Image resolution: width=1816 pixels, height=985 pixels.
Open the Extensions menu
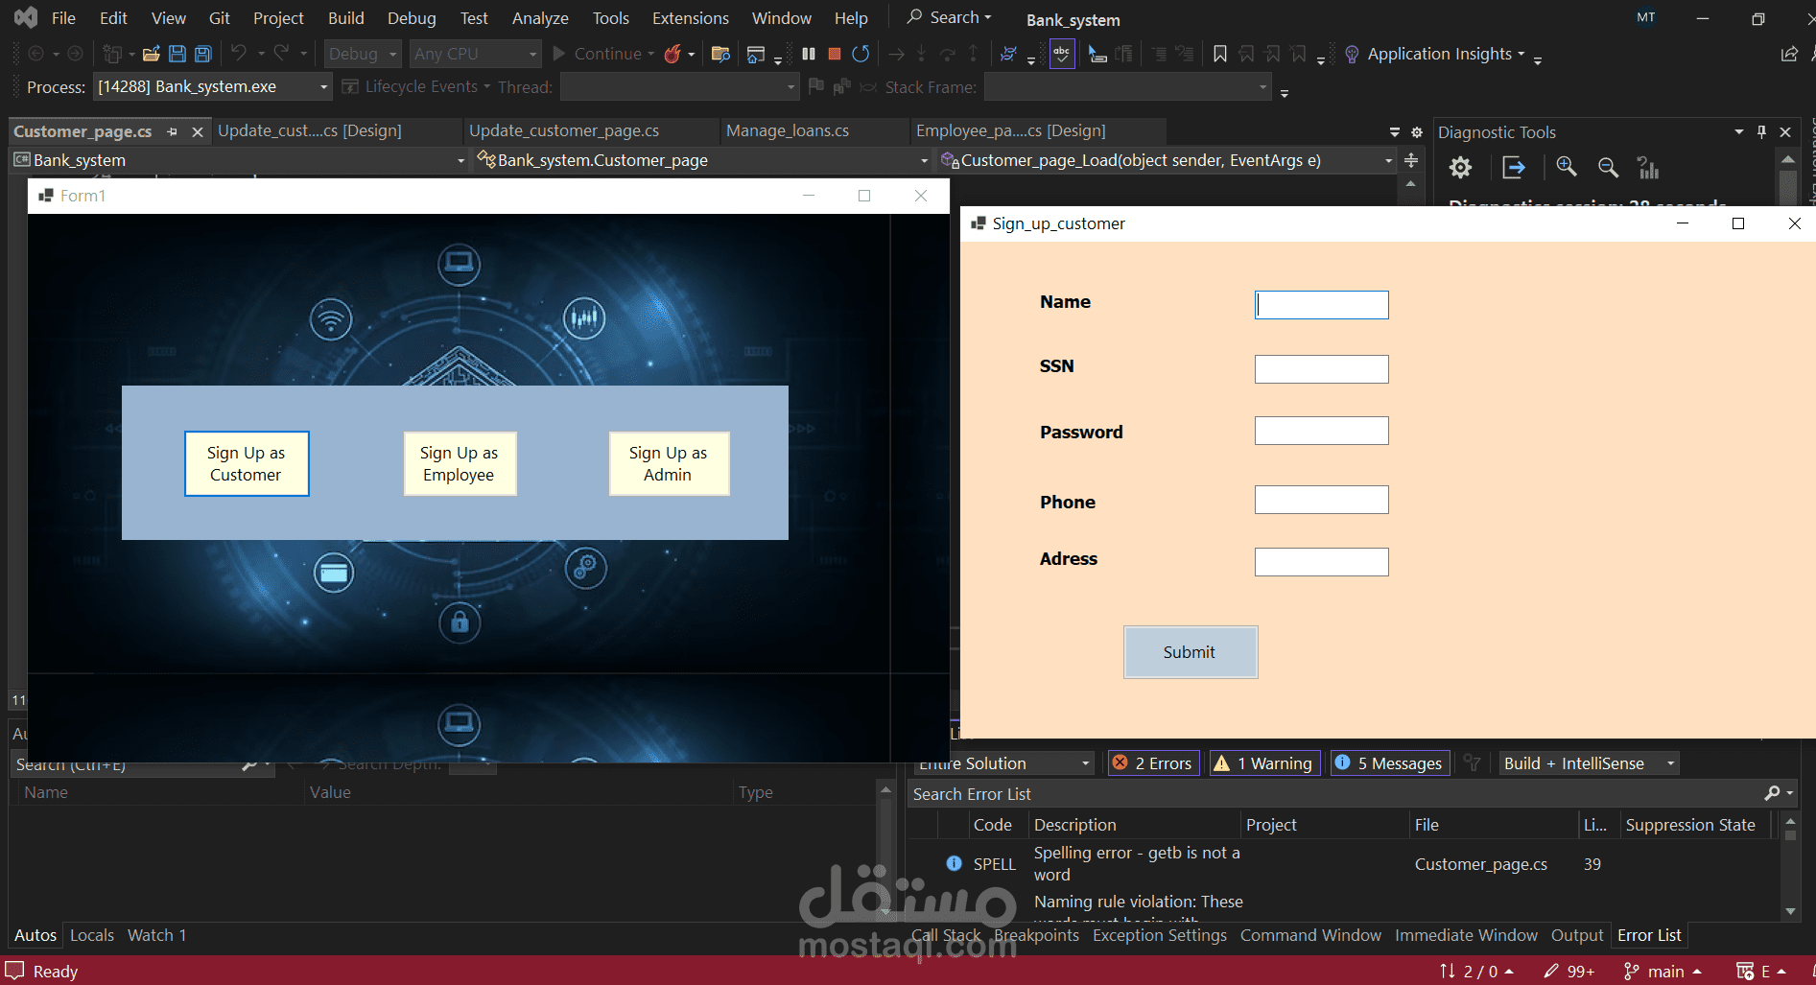pos(691,18)
